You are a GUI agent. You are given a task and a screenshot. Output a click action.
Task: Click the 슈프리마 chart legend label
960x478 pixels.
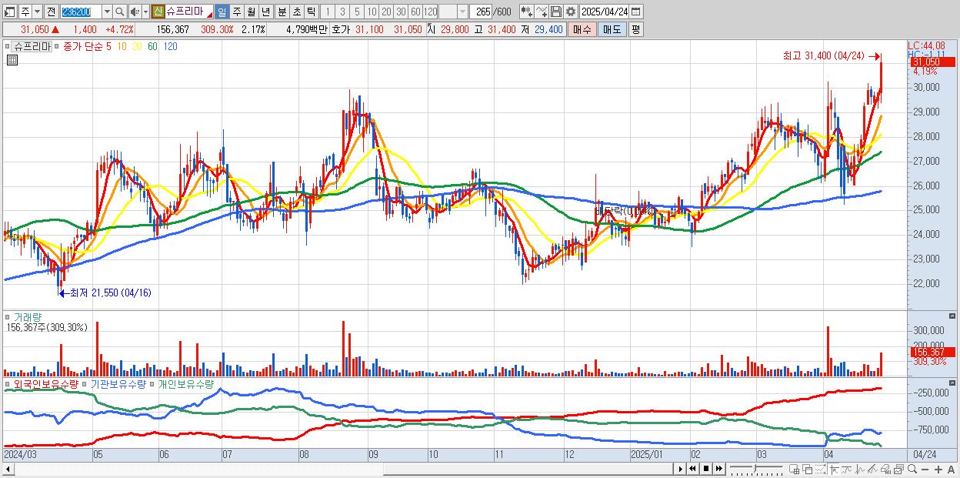pyautogui.click(x=32, y=46)
